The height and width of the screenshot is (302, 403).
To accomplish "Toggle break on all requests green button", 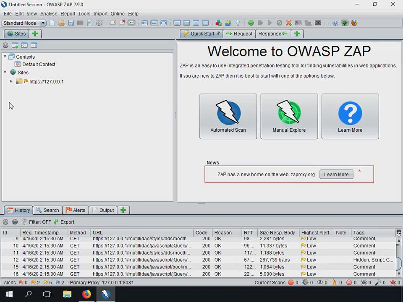I will (251, 23).
